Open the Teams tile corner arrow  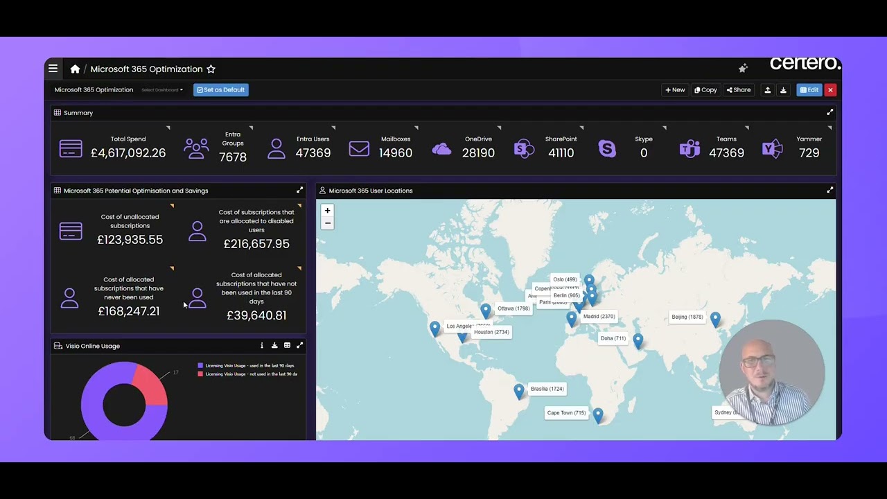click(x=746, y=128)
